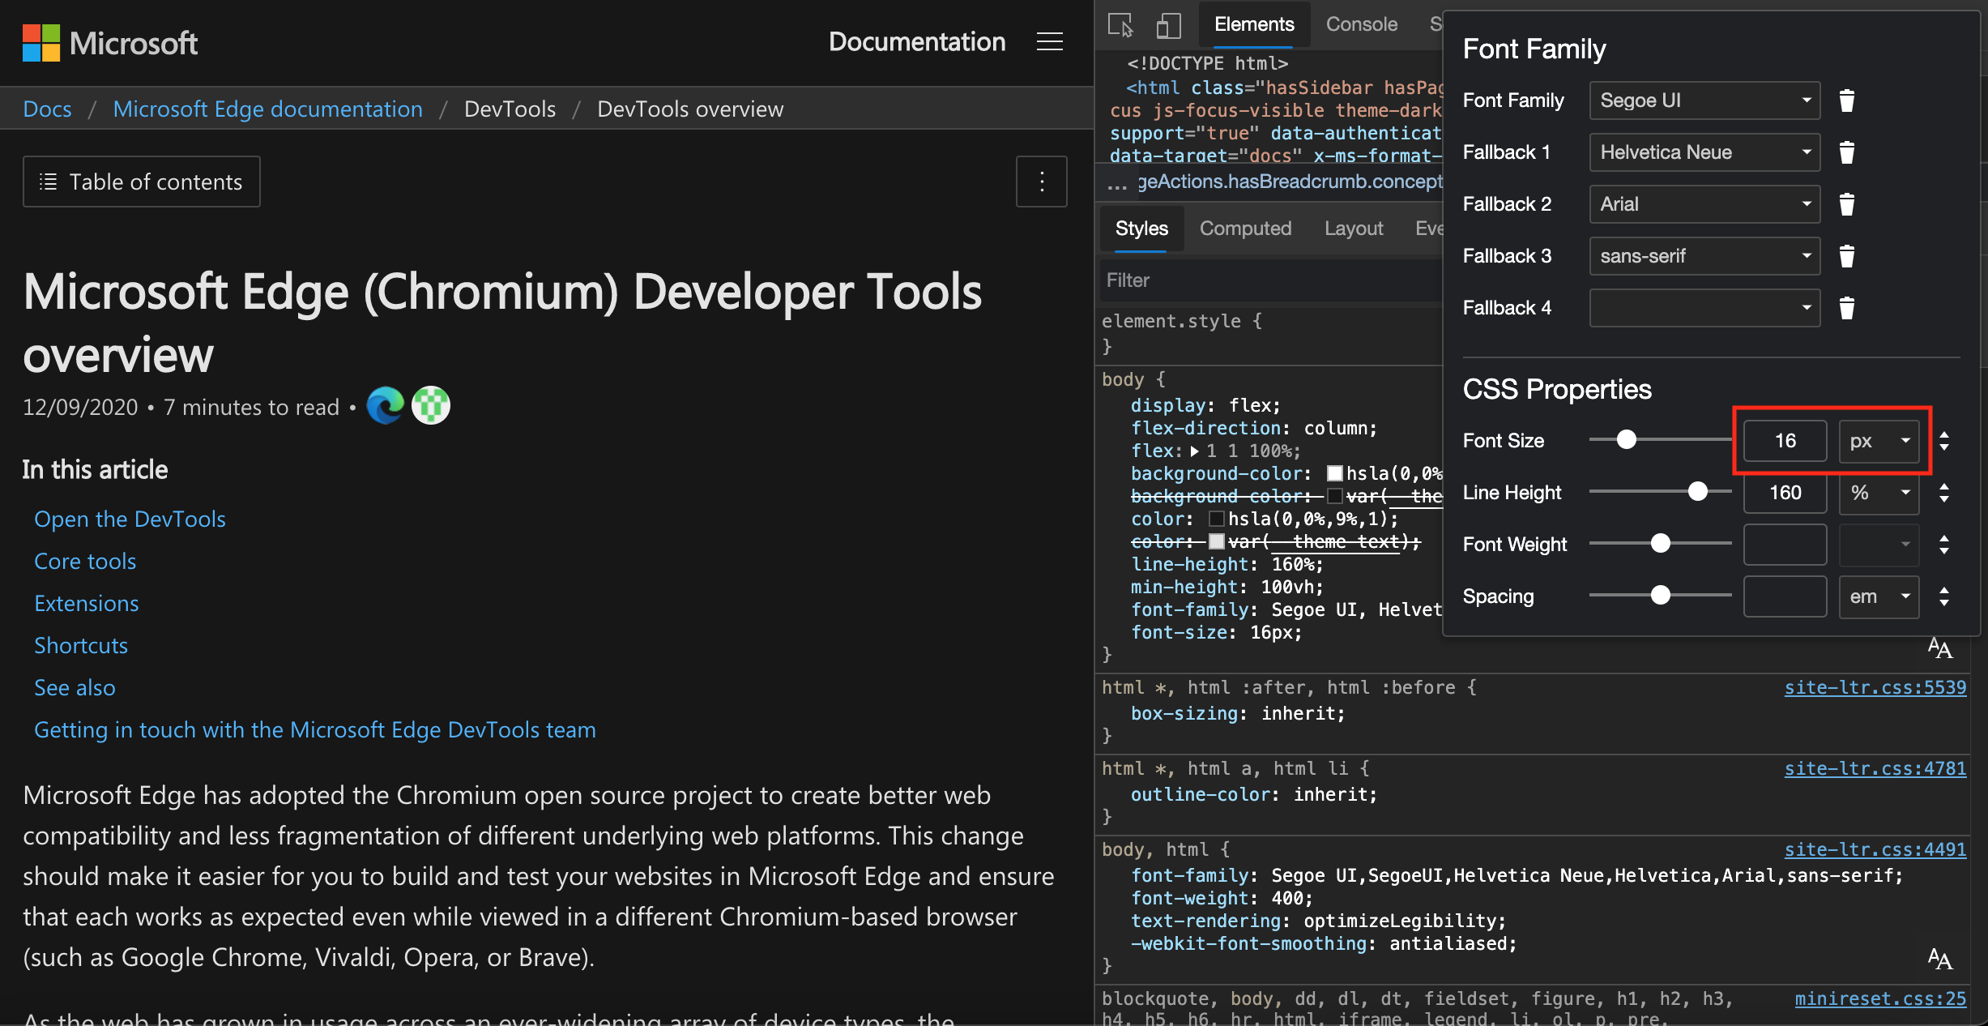This screenshot has width=1988, height=1026.
Task: Click the Open the DevTools link
Action: click(x=130, y=515)
